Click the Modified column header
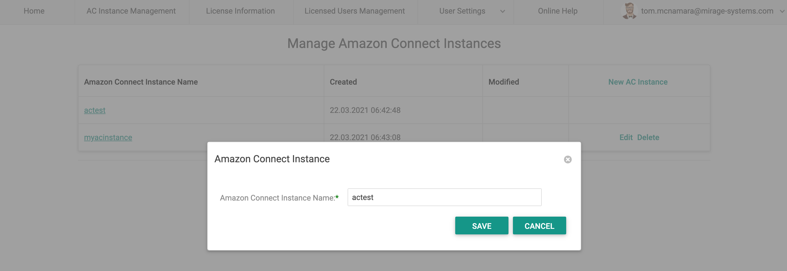This screenshot has height=271, width=787. (x=503, y=82)
